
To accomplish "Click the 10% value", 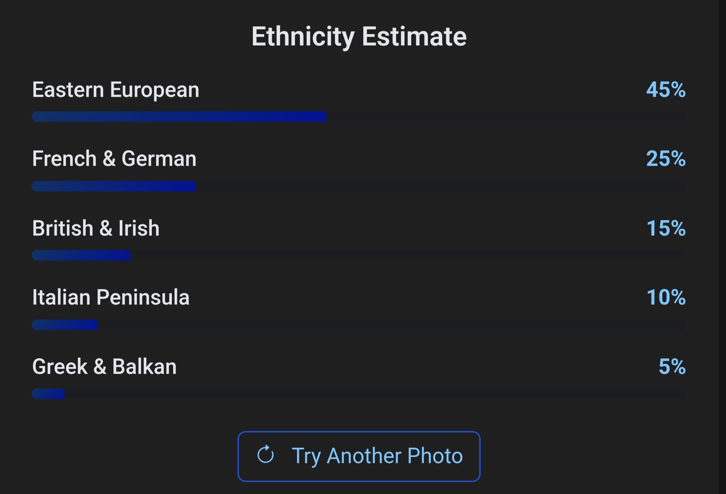I will click(x=666, y=297).
